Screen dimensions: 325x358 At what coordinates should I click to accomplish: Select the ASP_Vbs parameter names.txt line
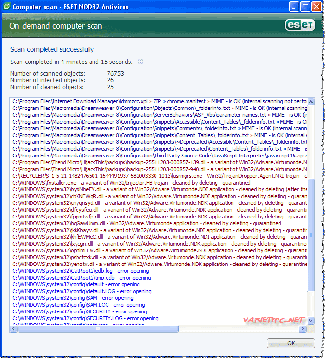(x=159, y=115)
